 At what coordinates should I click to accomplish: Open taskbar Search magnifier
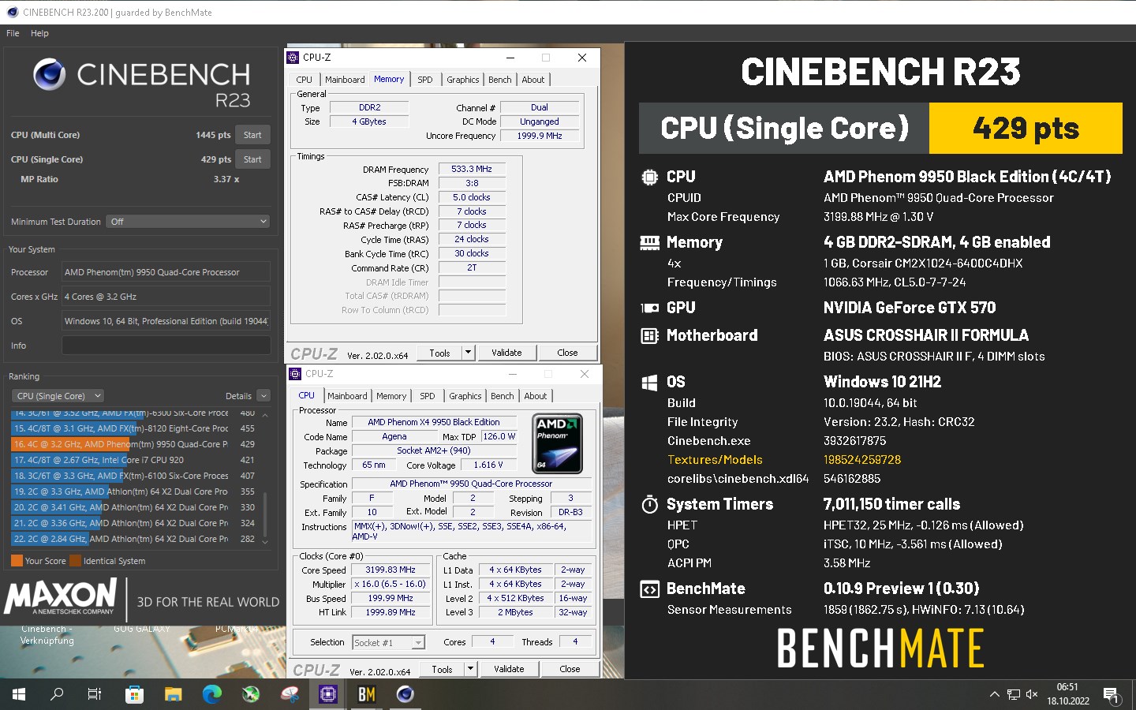[x=57, y=694]
